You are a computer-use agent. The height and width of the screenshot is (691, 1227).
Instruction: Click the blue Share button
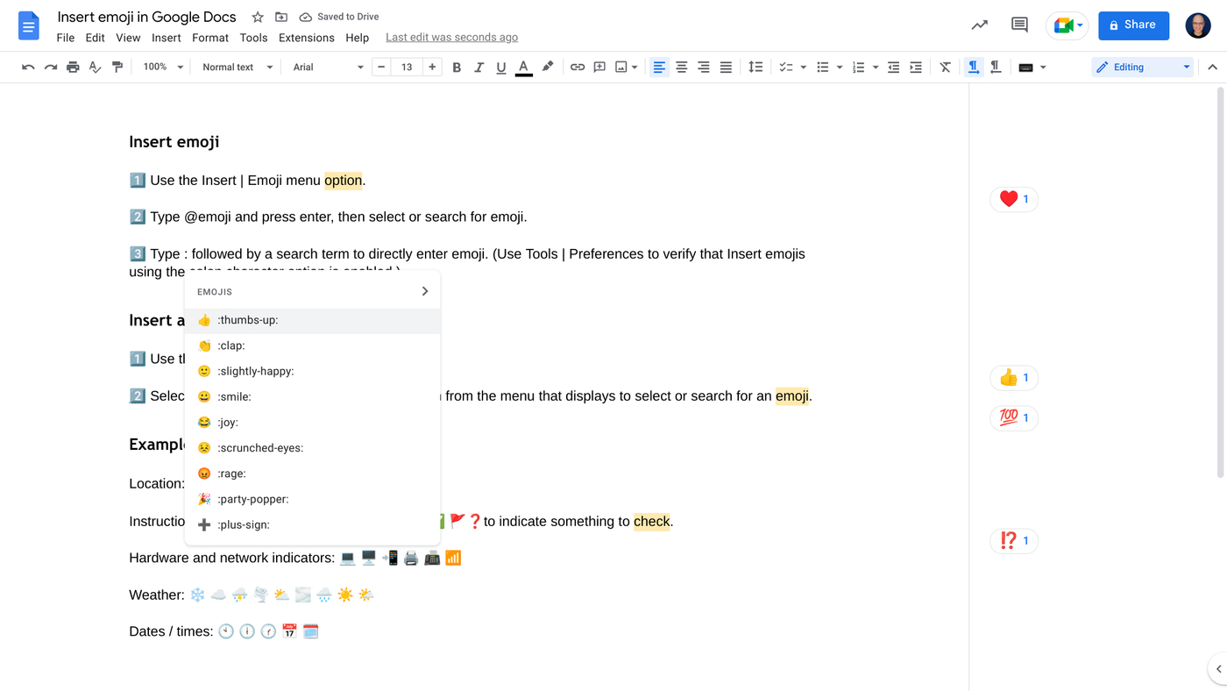[1133, 25]
